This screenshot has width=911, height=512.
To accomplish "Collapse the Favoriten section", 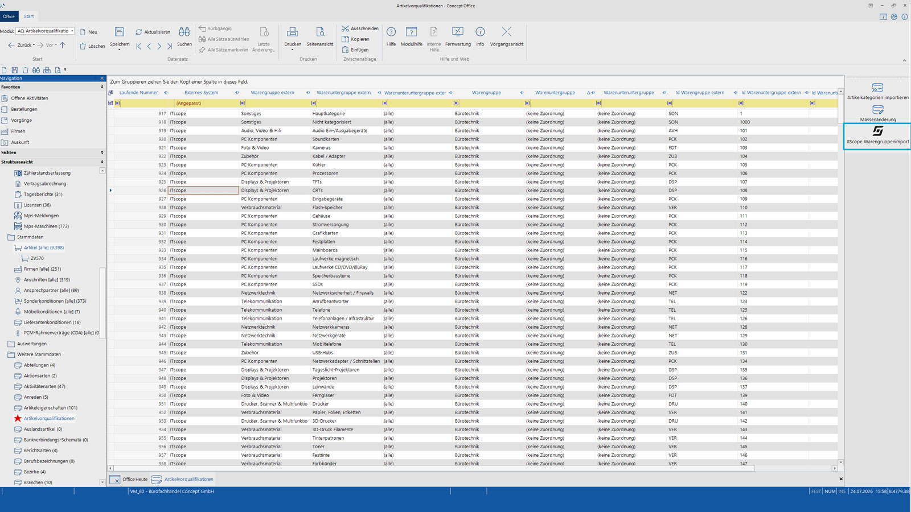I will point(102,87).
